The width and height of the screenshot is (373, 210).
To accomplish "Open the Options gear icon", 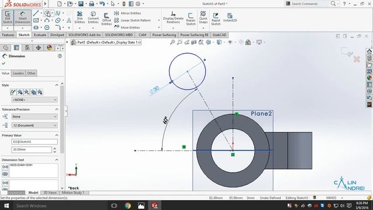I will (138, 3).
